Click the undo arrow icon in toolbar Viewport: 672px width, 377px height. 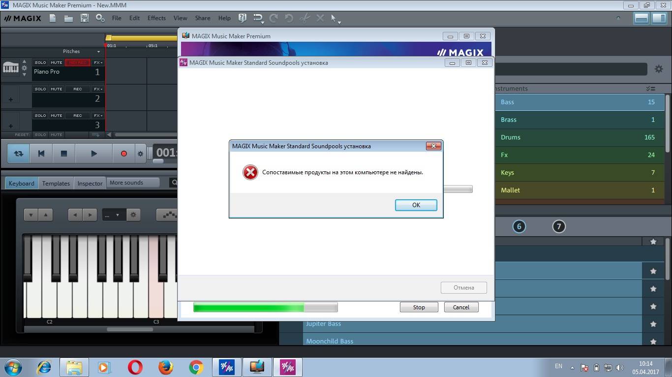coord(289,18)
